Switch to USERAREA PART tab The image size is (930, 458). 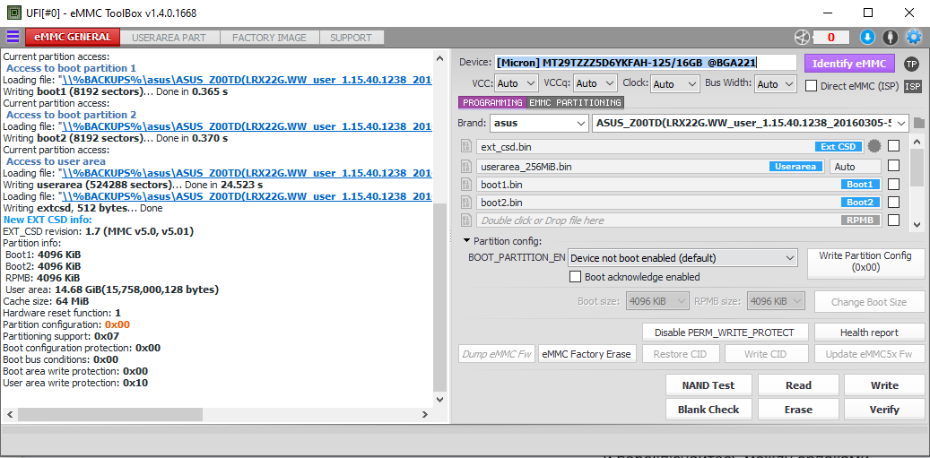click(x=169, y=38)
